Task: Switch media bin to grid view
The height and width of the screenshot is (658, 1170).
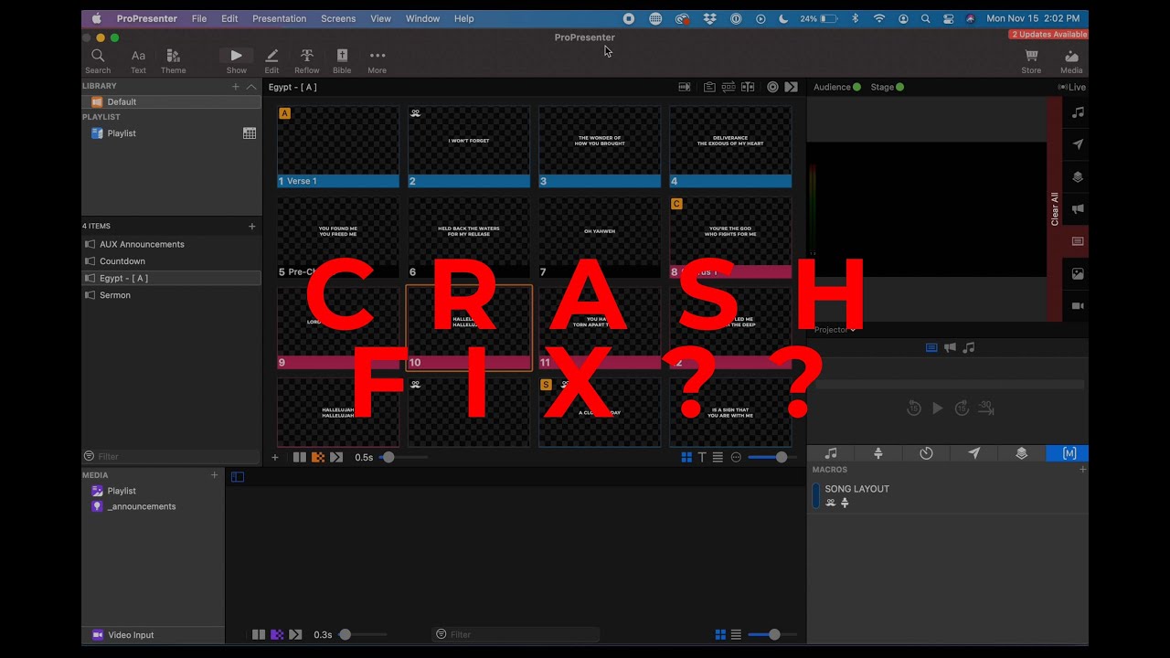Action: (720, 634)
